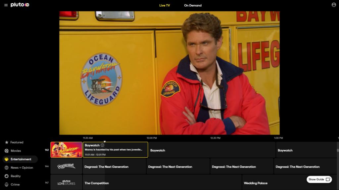Click channel number 144
The image size is (339, 190).
pos(47,166)
